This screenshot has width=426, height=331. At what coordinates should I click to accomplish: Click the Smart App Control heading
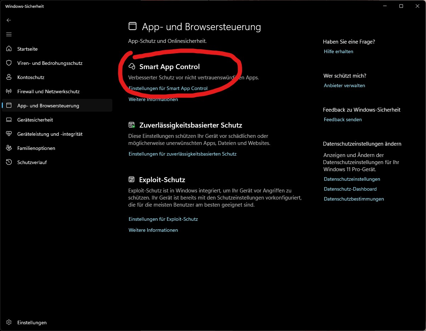[169, 67]
